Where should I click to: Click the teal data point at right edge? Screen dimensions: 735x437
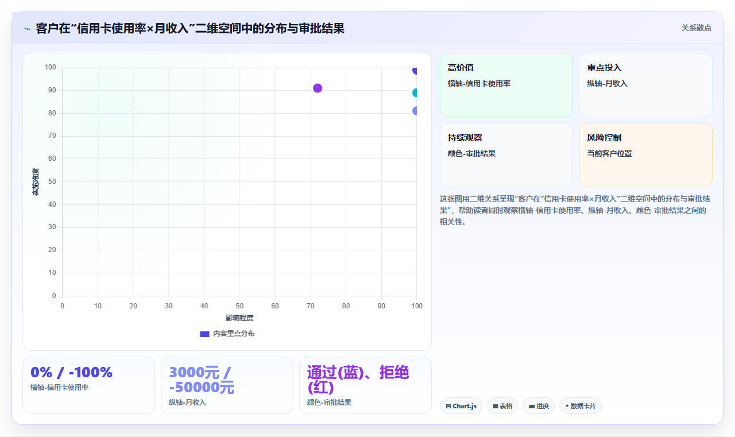pyautogui.click(x=416, y=93)
